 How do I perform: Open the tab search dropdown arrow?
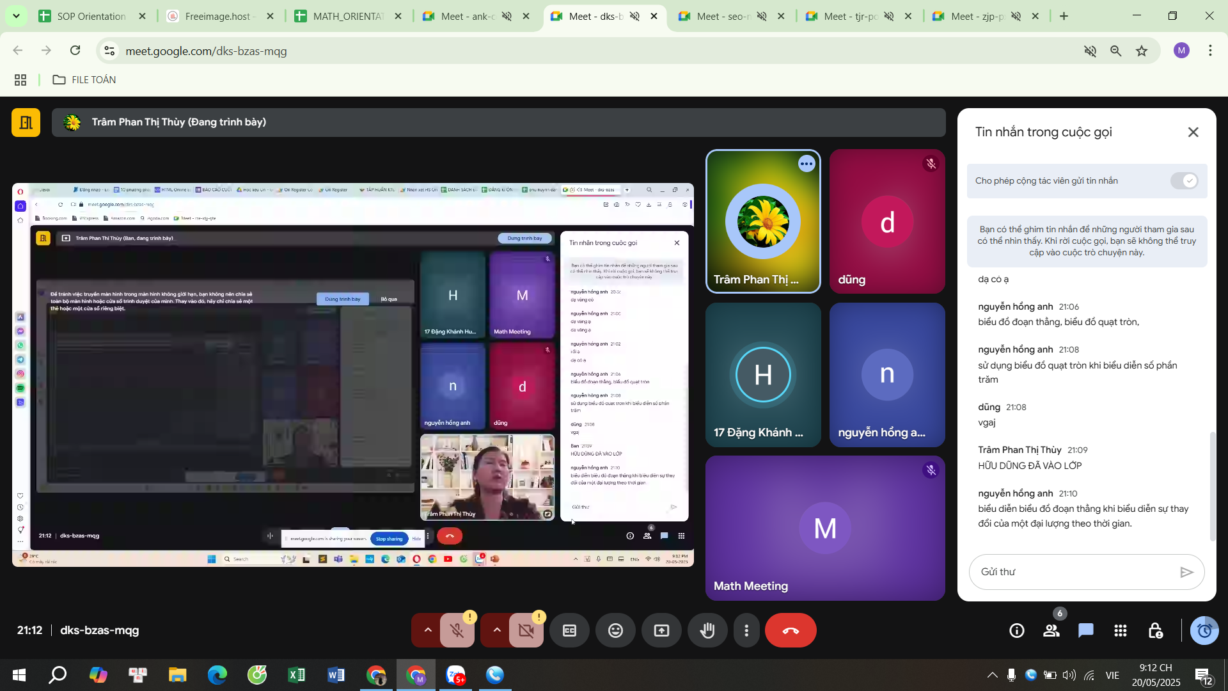coord(16,16)
